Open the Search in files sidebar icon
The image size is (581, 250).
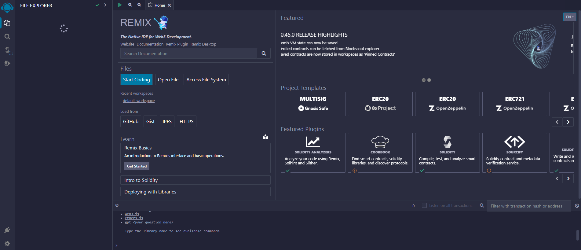click(x=7, y=37)
